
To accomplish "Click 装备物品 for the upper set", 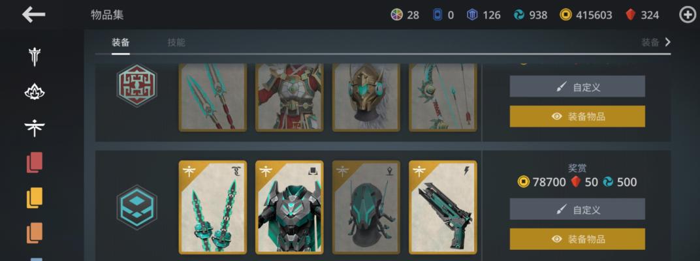I will coord(577,116).
